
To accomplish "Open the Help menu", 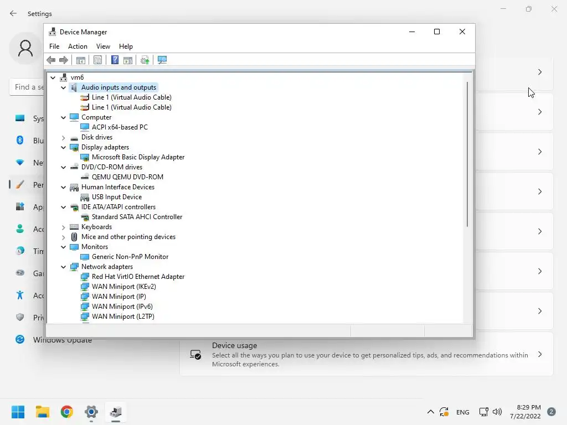I will point(126,46).
